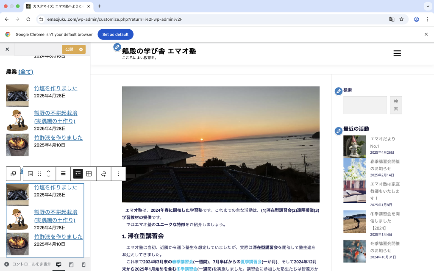The image size is (434, 271).
Task: Open 春季講習会開催のお知らせ recent post
Action: (x=385, y=165)
